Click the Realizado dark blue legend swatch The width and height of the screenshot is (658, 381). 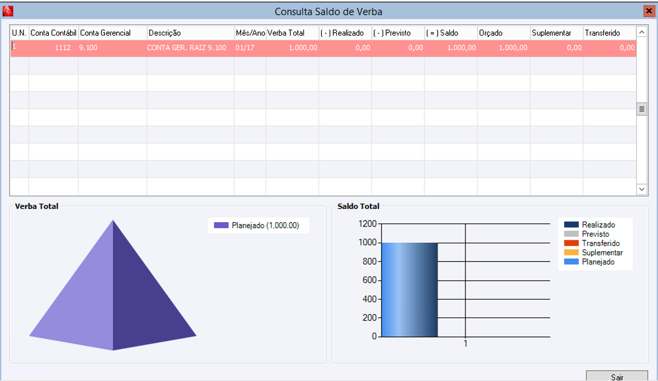point(571,225)
